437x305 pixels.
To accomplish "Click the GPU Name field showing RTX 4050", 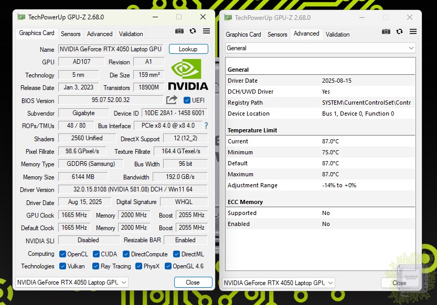I will coord(111,49).
